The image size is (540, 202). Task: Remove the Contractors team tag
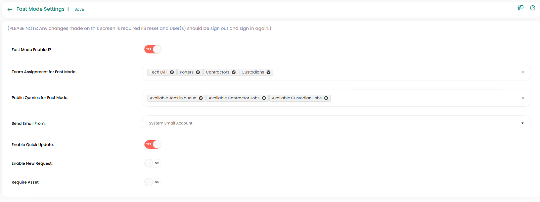pyautogui.click(x=234, y=72)
